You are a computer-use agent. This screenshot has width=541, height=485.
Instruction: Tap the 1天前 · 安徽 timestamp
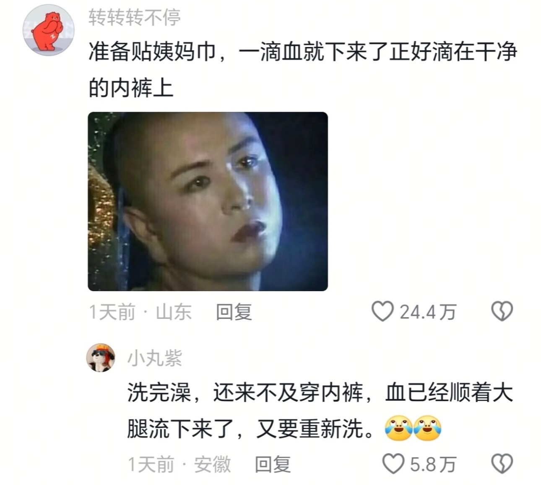(179, 464)
